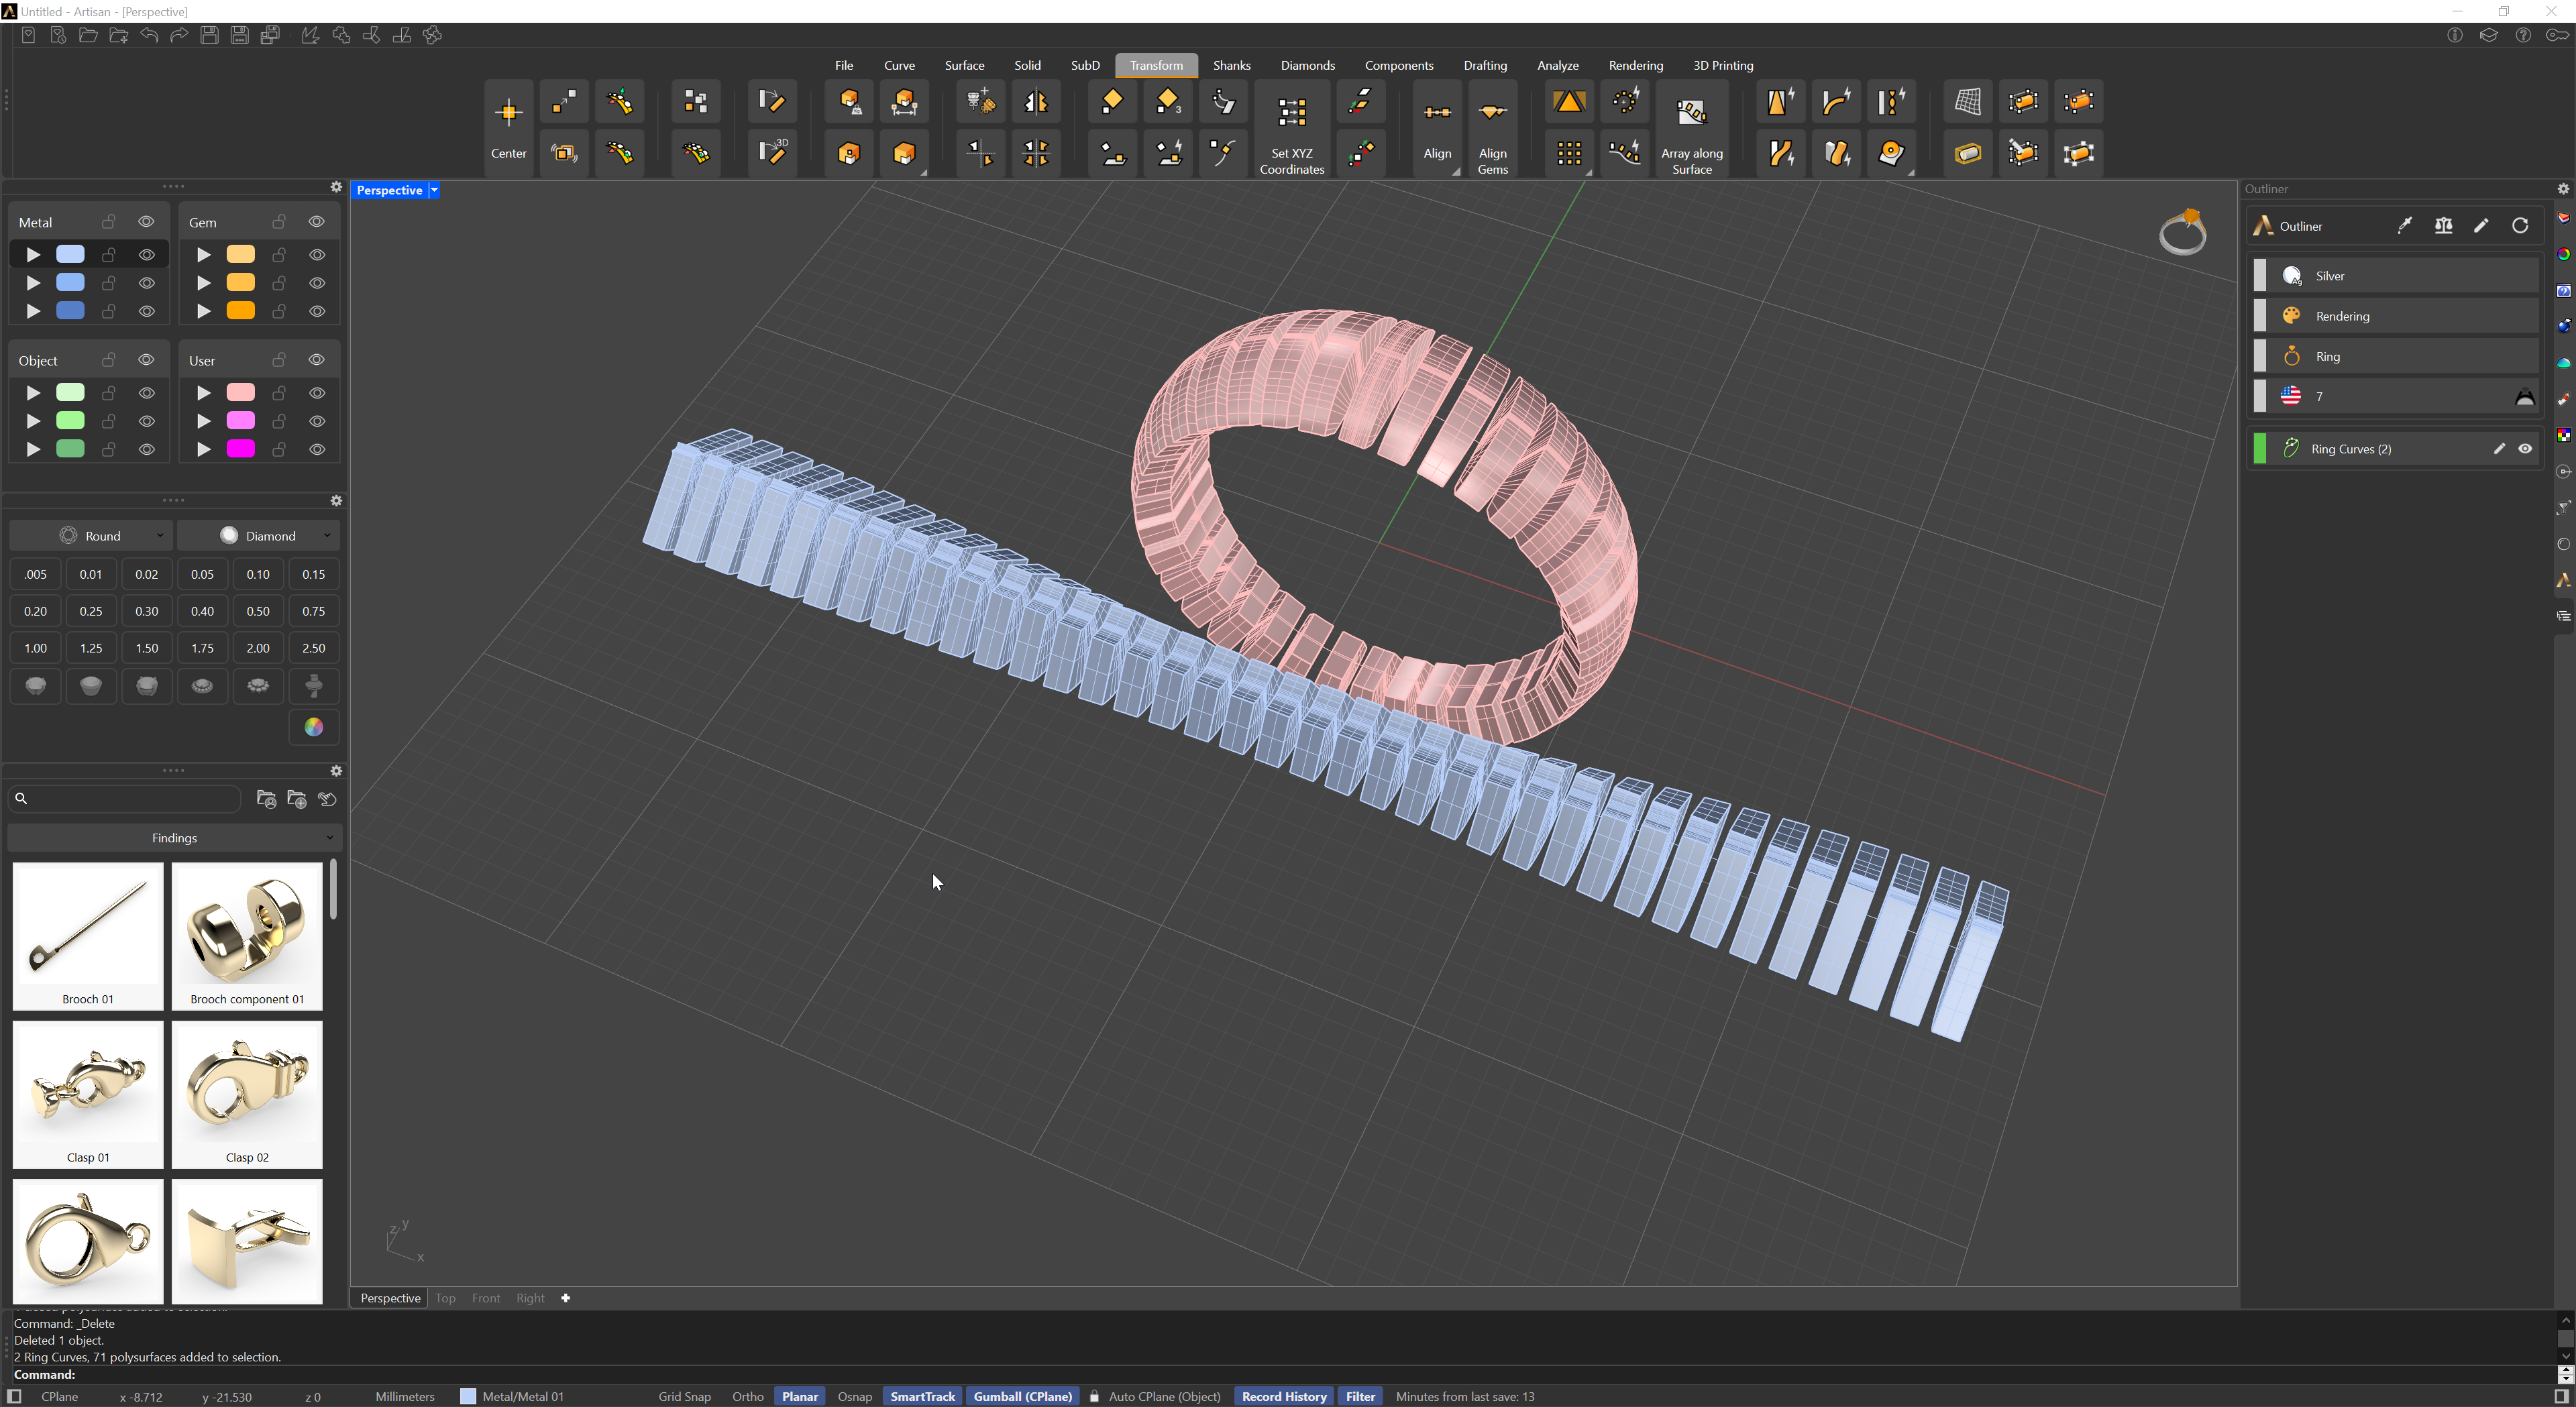Click the Redo arrow in the top toolbar
The height and width of the screenshot is (1407, 2576).
point(179,36)
